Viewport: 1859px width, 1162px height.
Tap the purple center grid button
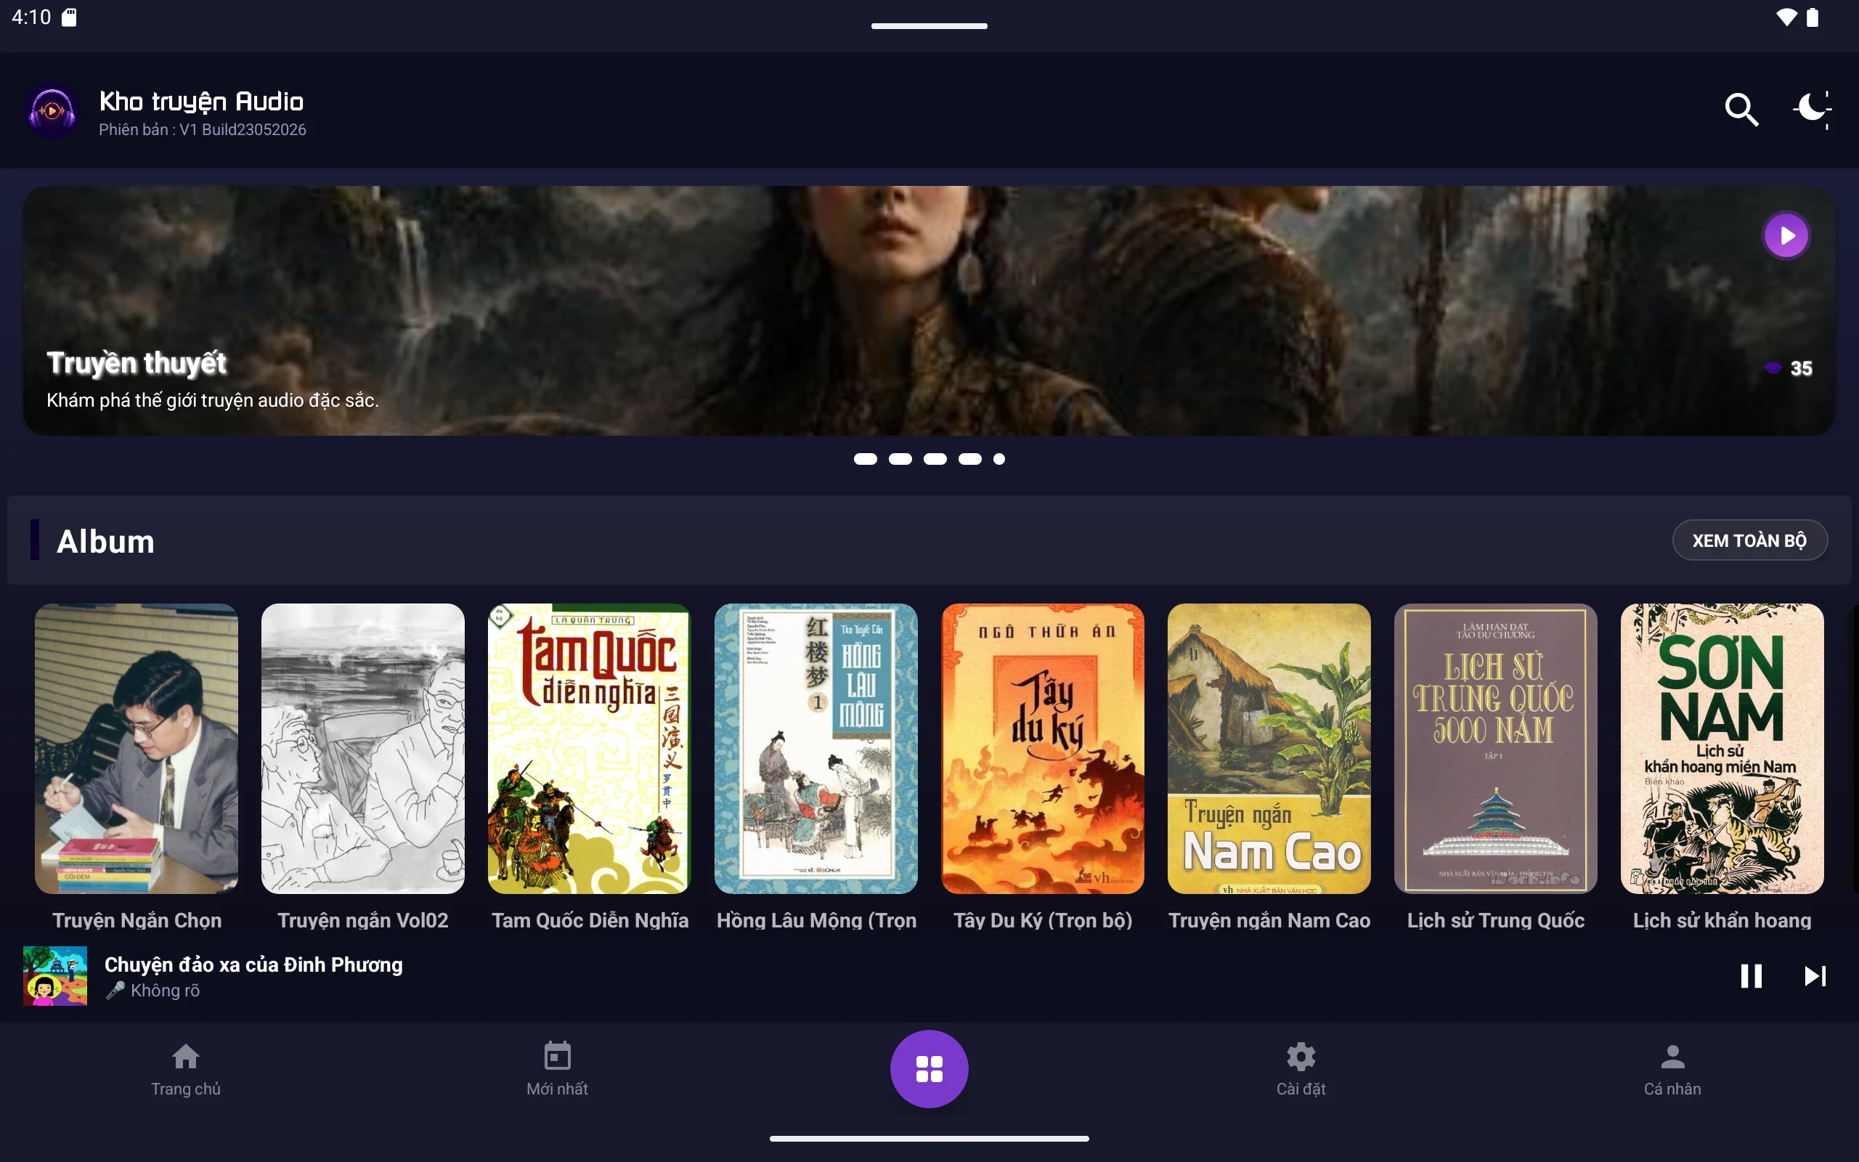(929, 1069)
